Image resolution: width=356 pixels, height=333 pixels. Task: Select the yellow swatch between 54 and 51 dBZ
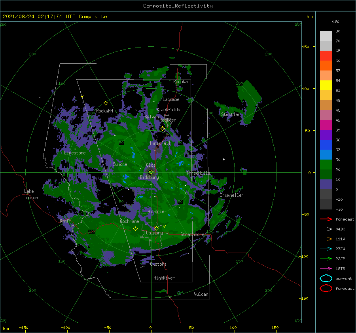tap(326, 86)
